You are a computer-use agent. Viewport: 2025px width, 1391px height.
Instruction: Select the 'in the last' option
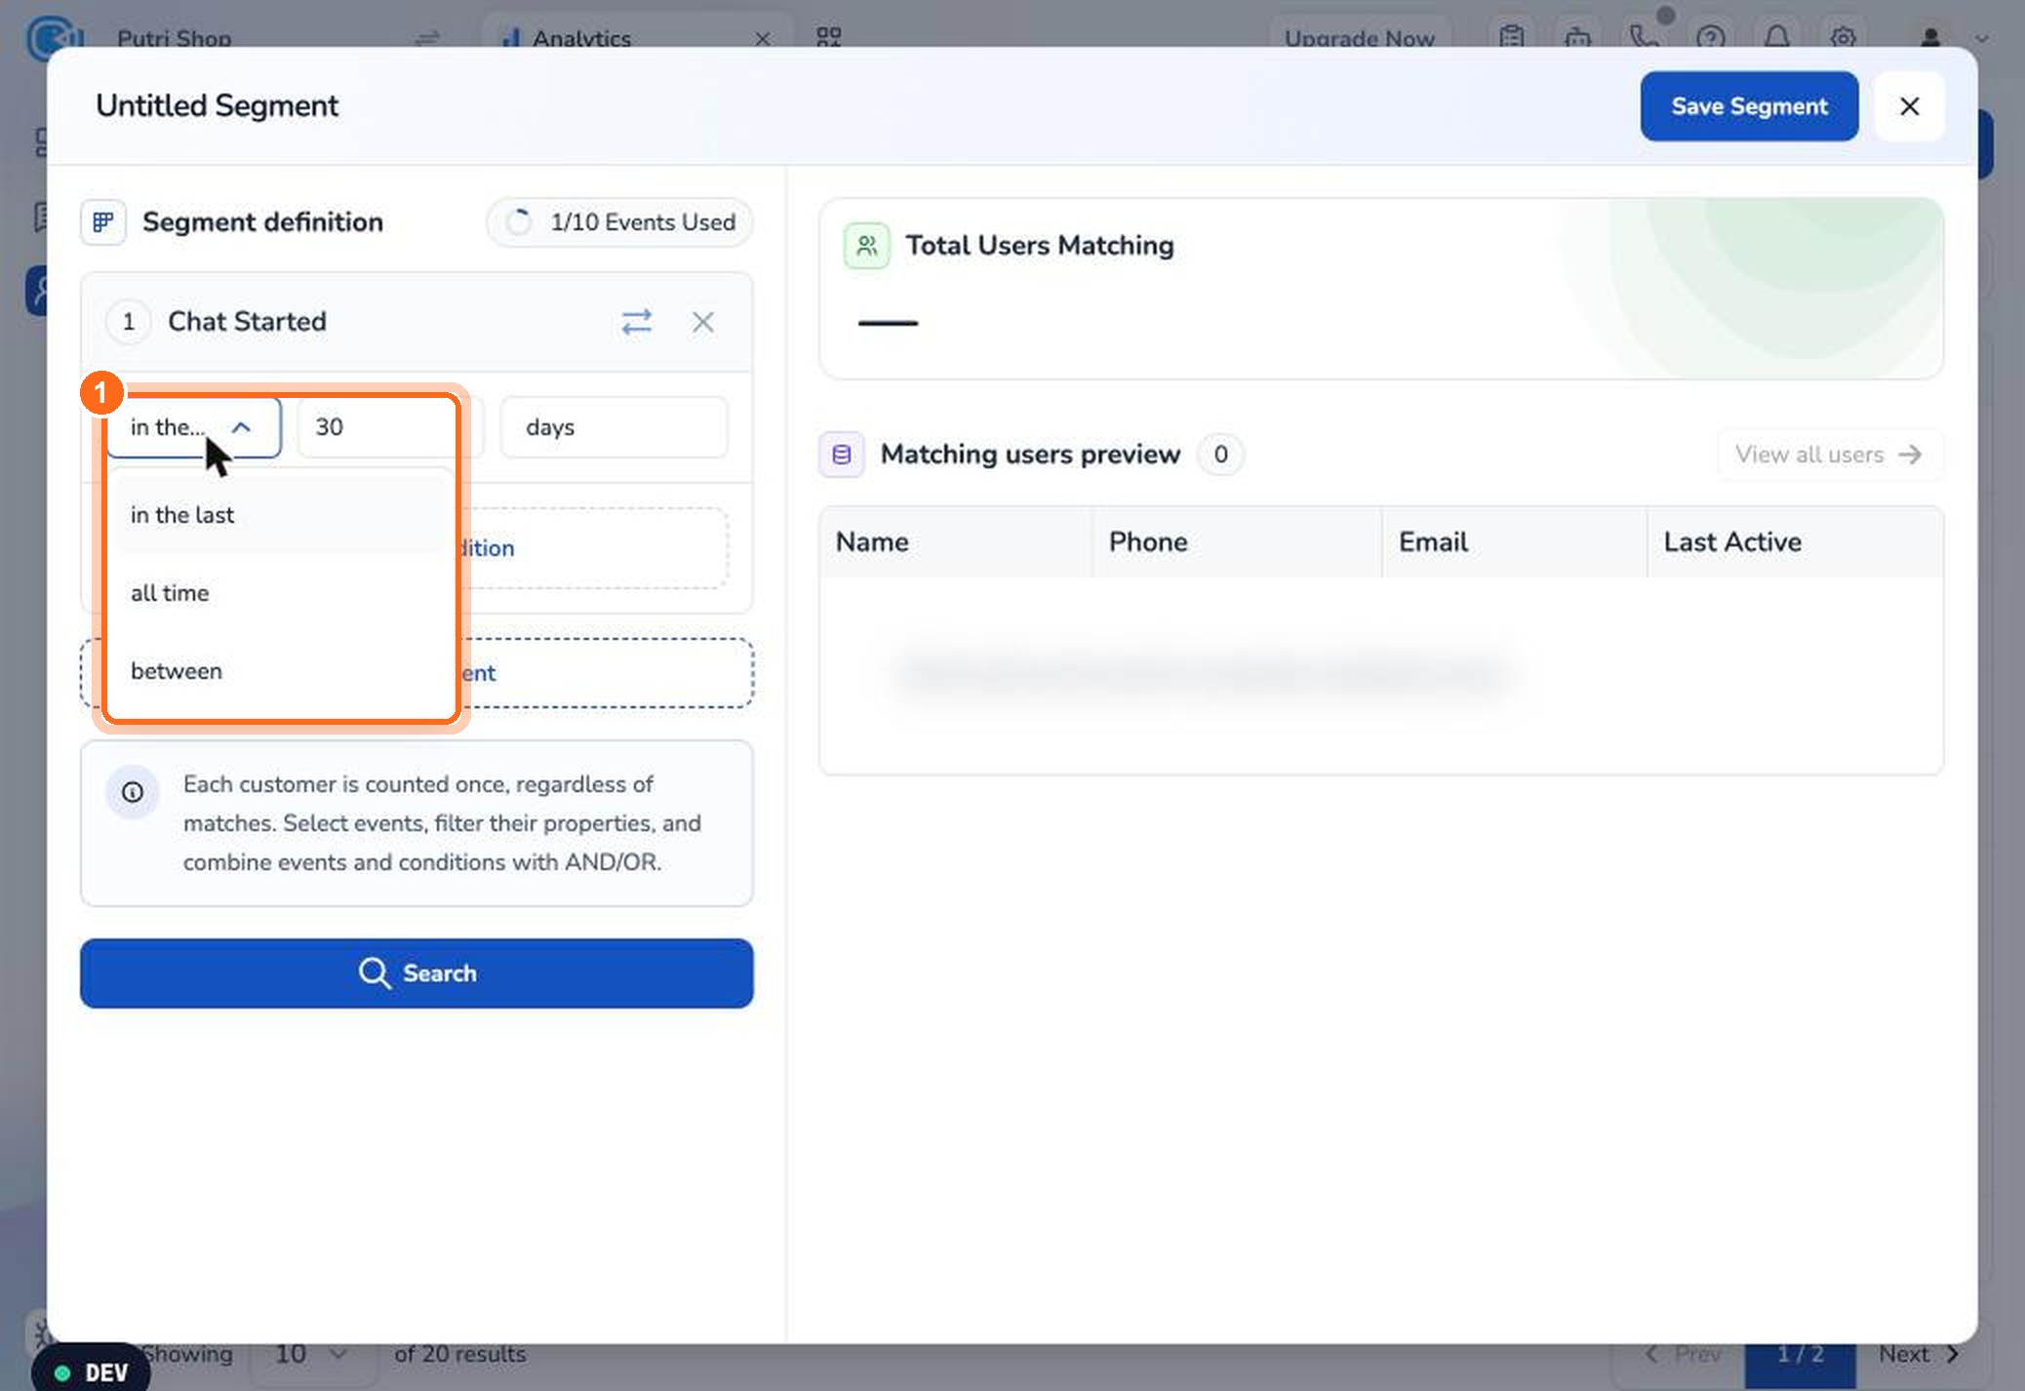pos(279,515)
